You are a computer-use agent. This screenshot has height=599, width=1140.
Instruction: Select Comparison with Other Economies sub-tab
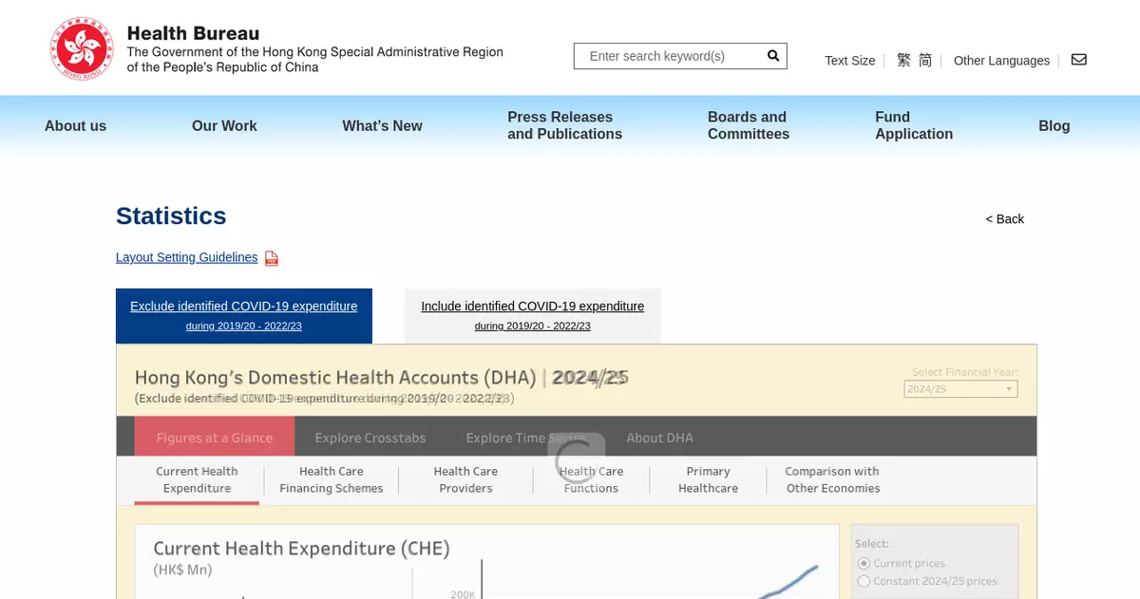coord(832,479)
